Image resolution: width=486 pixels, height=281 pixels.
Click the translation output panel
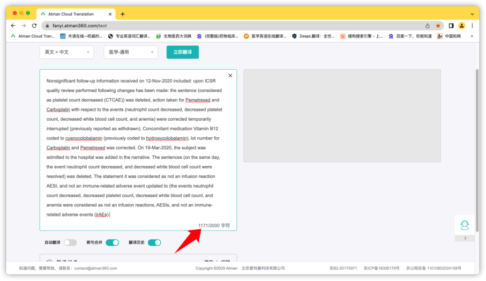342,116
